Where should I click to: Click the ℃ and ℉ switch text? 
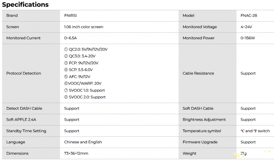pyautogui.click(x=255, y=131)
